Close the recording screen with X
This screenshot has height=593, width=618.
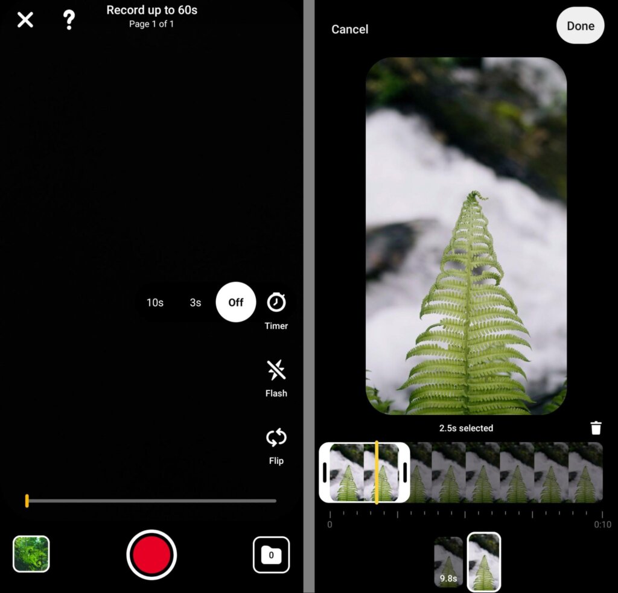click(x=25, y=20)
